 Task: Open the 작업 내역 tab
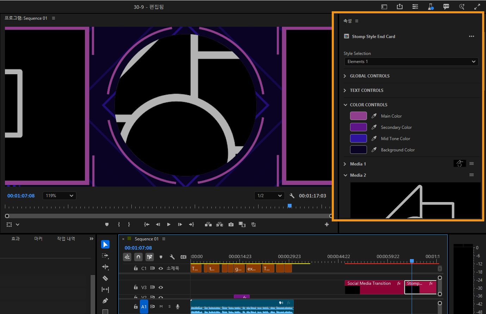tap(66, 239)
